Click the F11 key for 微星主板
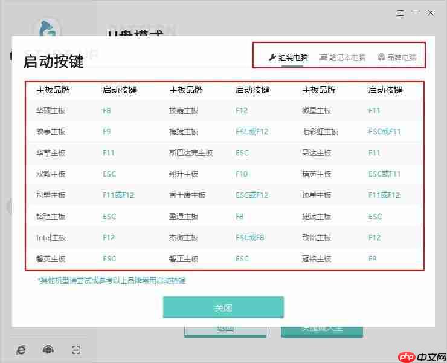Image resolution: width=447 pixels, height=363 pixels. pos(375,111)
